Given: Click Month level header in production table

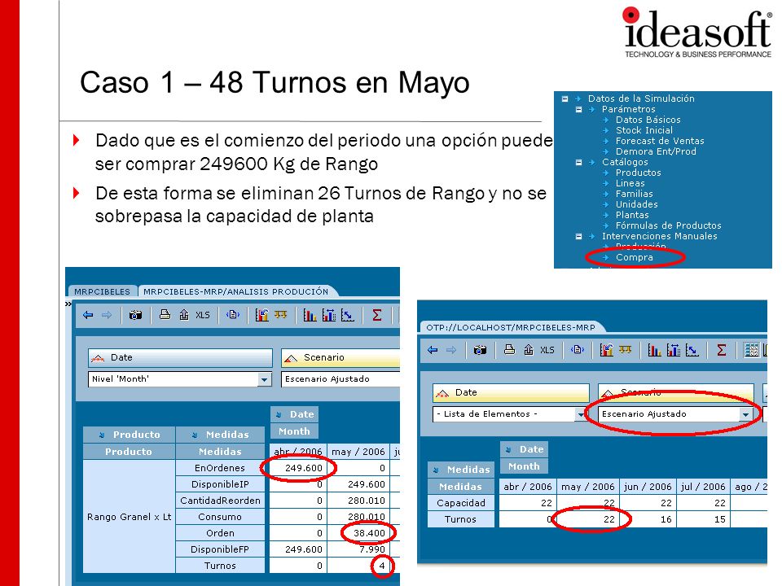Looking at the screenshot, I should pos(294,431).
